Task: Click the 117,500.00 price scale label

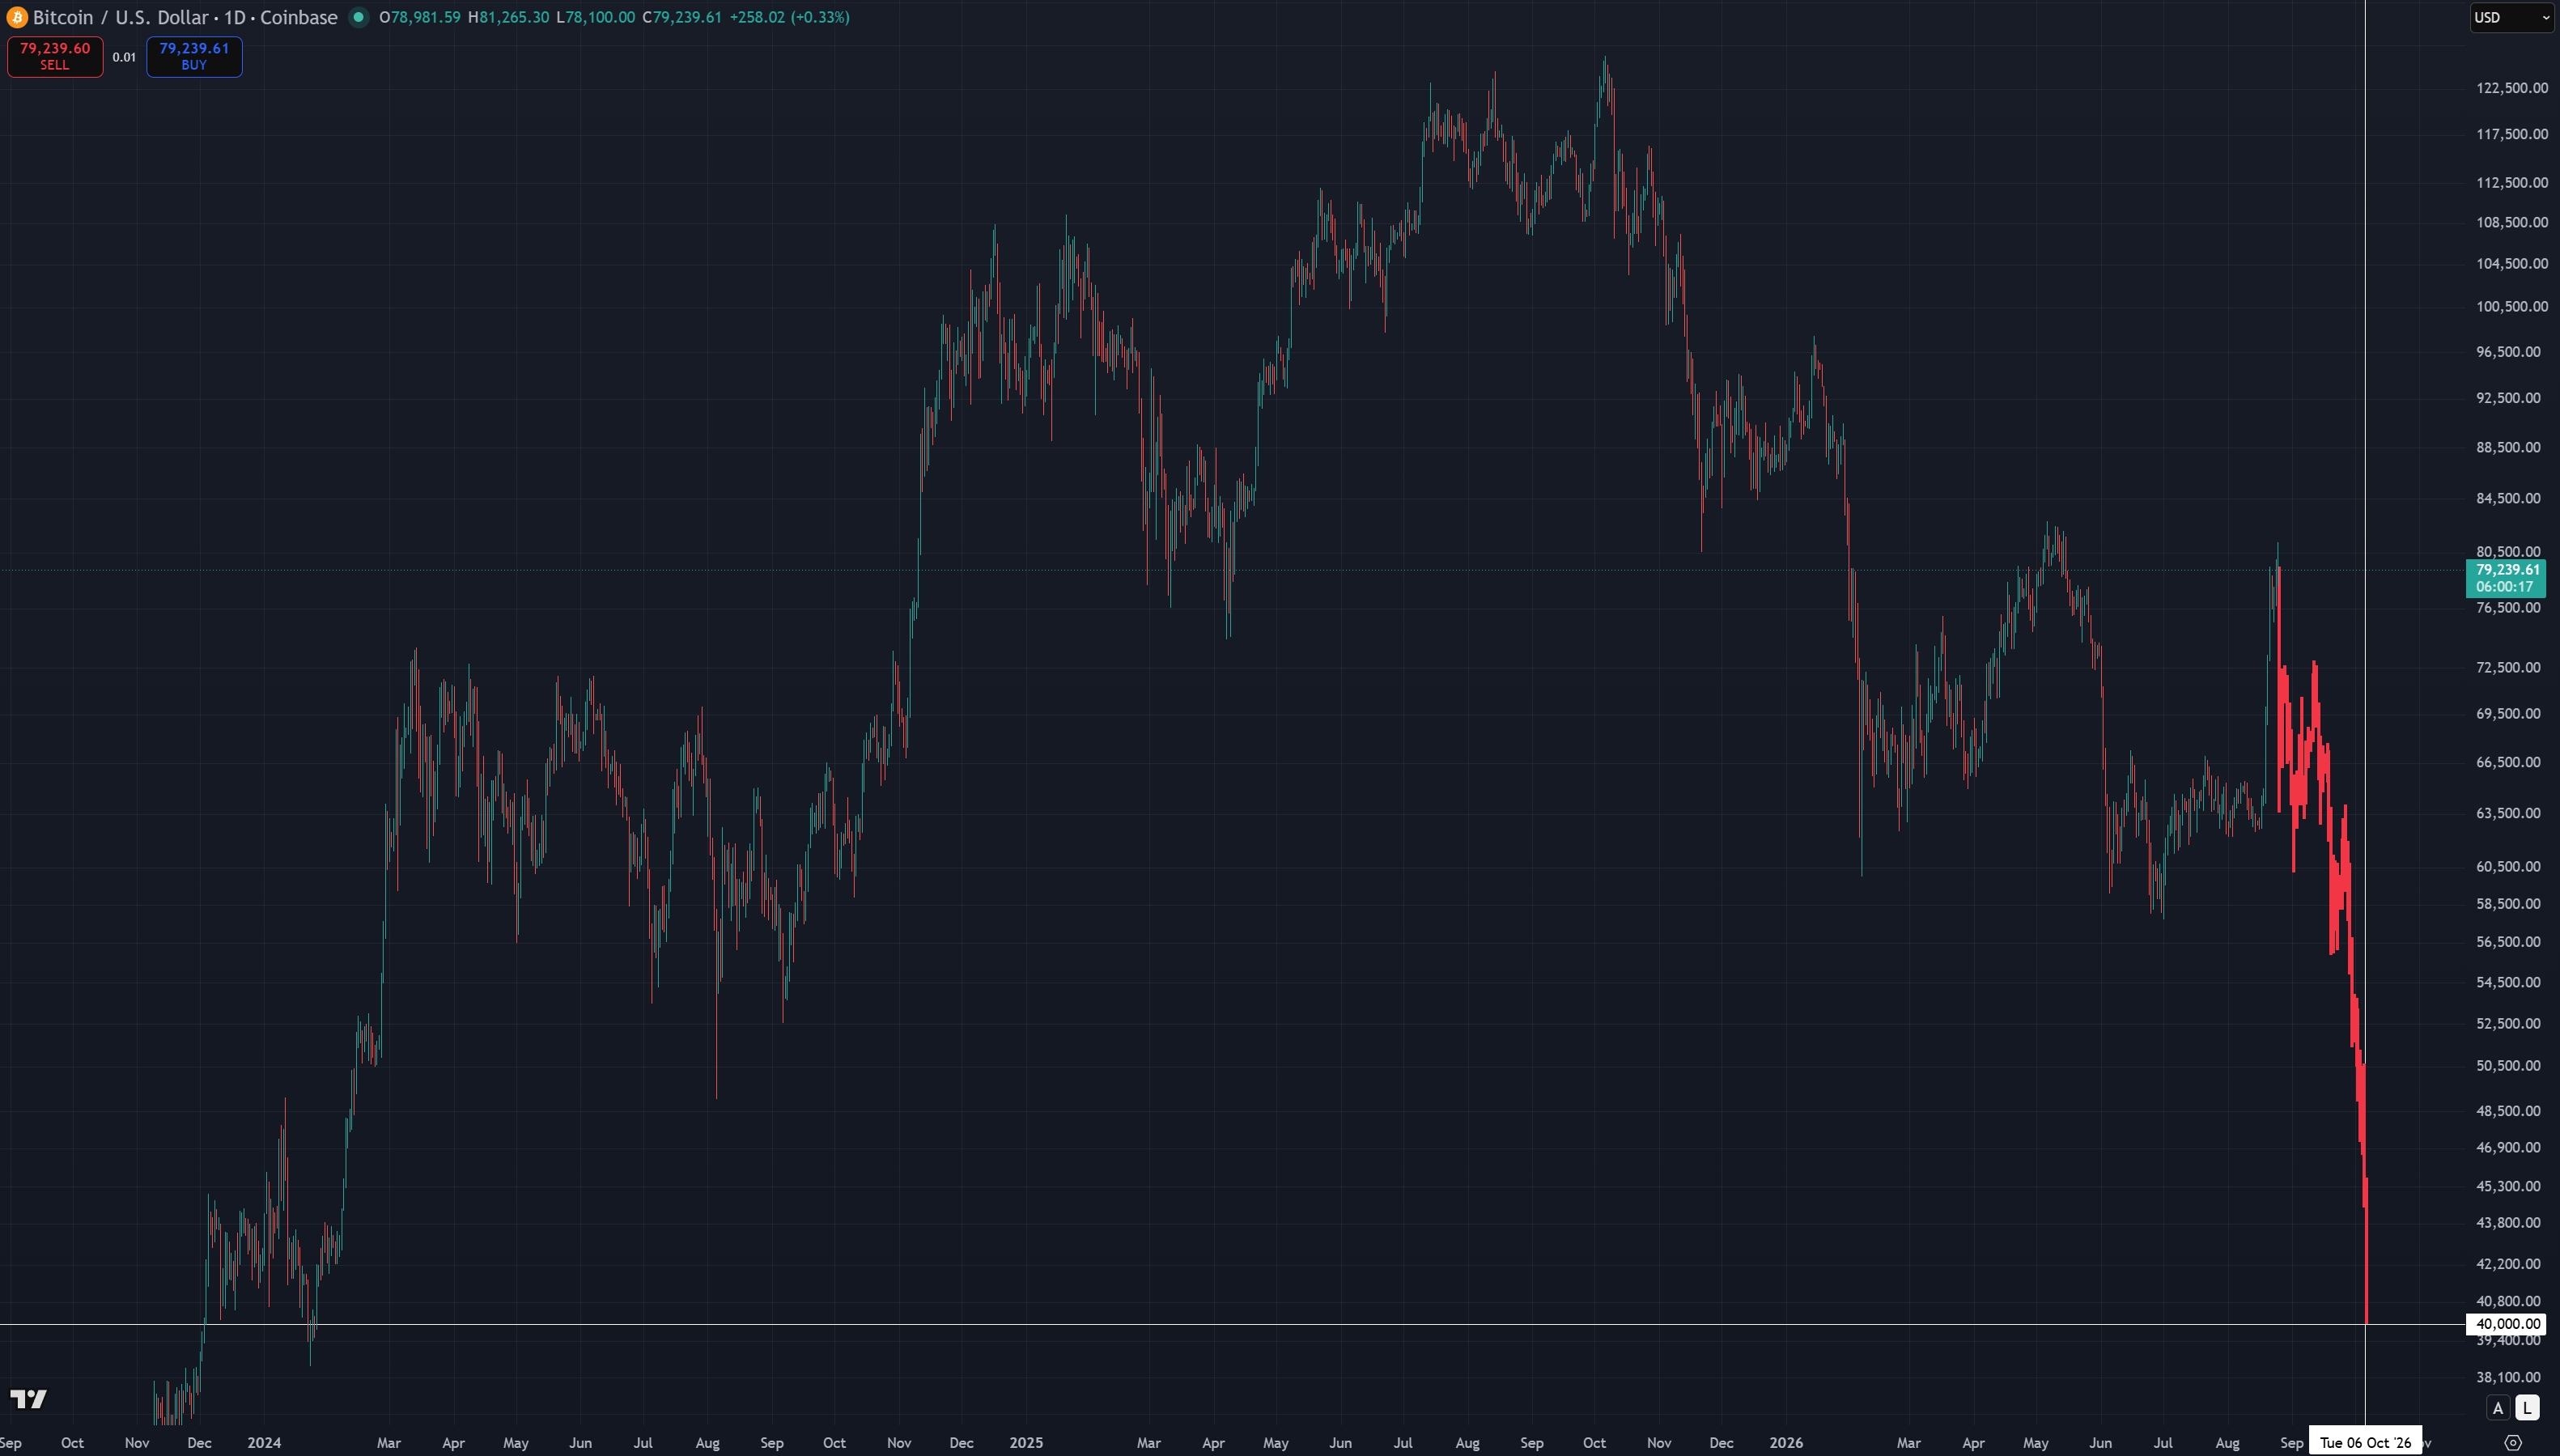Action: tap(2512, 134)
